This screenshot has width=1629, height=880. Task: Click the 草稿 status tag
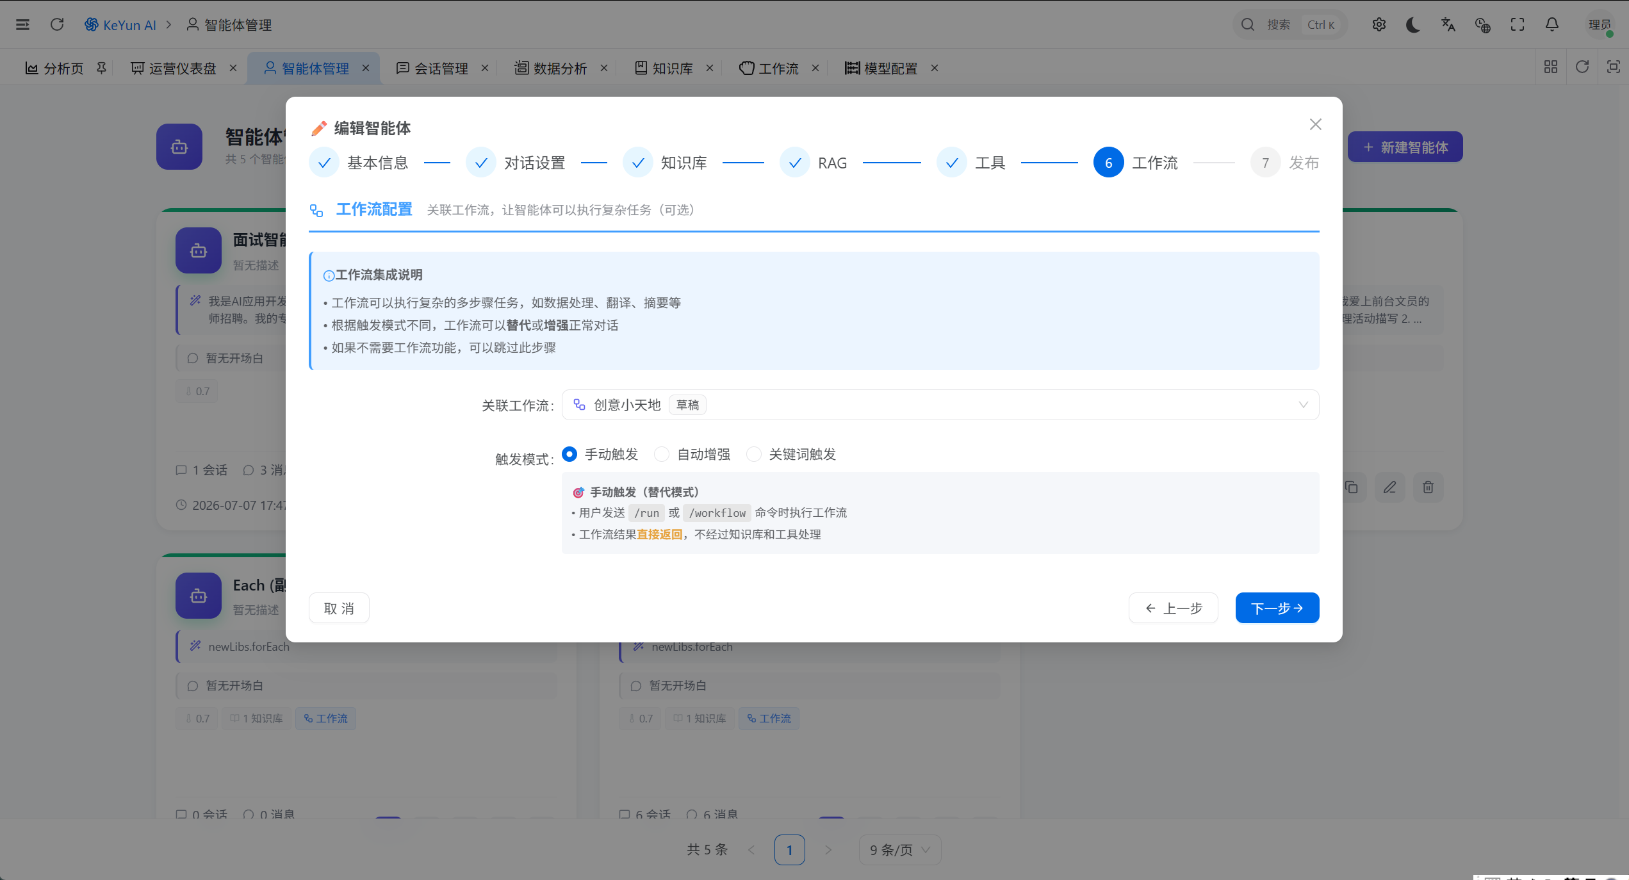pos(687,405)
